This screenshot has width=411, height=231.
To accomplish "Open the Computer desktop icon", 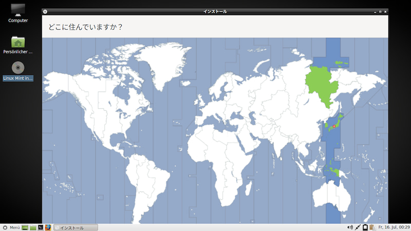I will (x=18, y=13).
